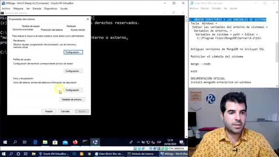Click Rendimiento Configuración button
The image size is (279, 157).
point(73,52)
